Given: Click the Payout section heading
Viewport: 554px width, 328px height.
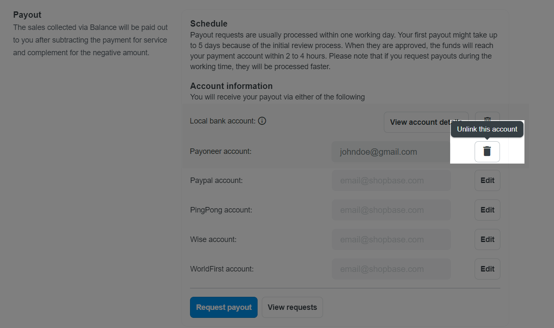Looking at the screenshot, I should [27, 15].
